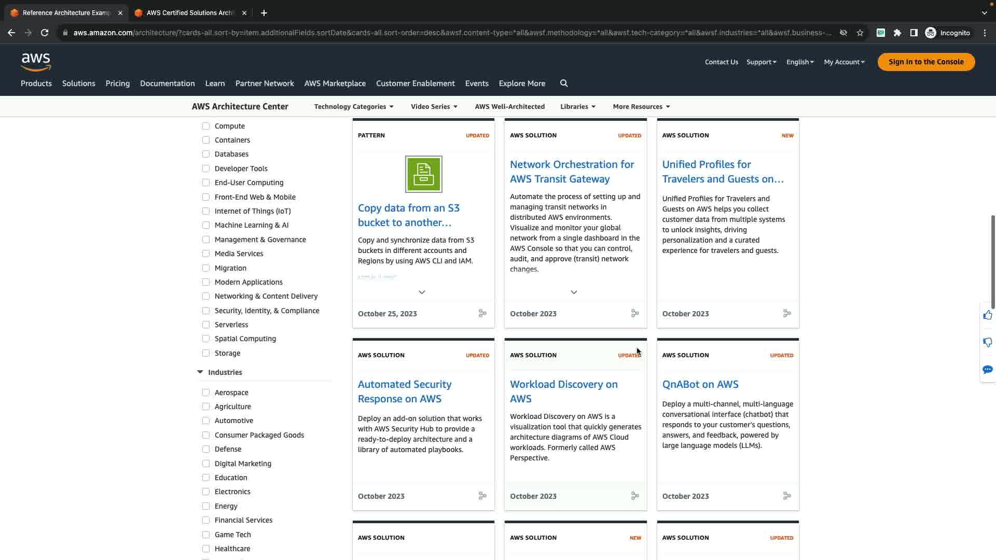Tick the Financial Services industry checkbox
996x560 pixels.
click(206, 520)
